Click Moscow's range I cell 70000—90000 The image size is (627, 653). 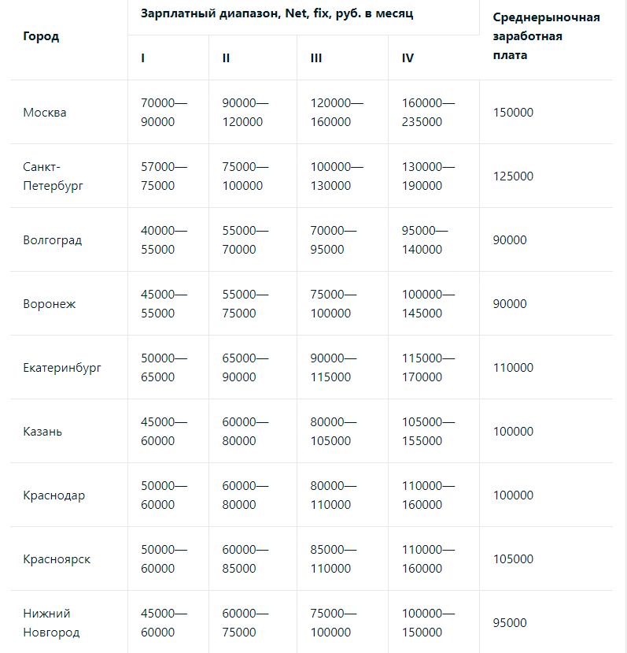click(x=164, y=113)
